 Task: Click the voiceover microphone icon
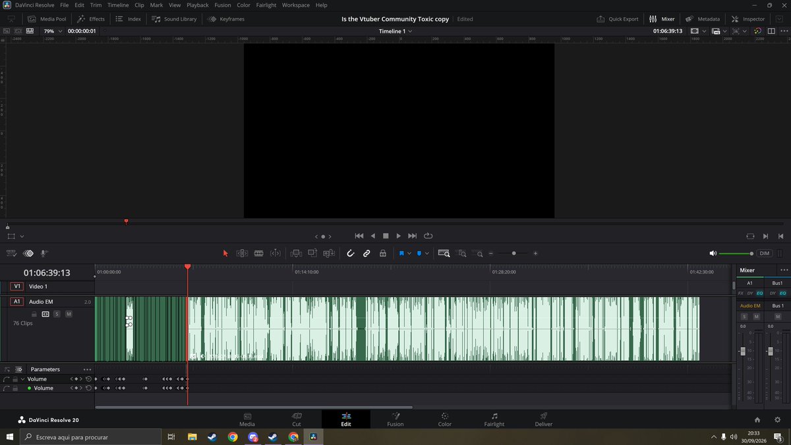click(x=44, y=253)
